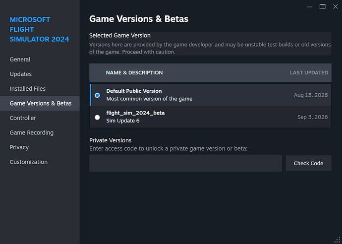
Task: Open the Customization section
Action: pos(29,162)
